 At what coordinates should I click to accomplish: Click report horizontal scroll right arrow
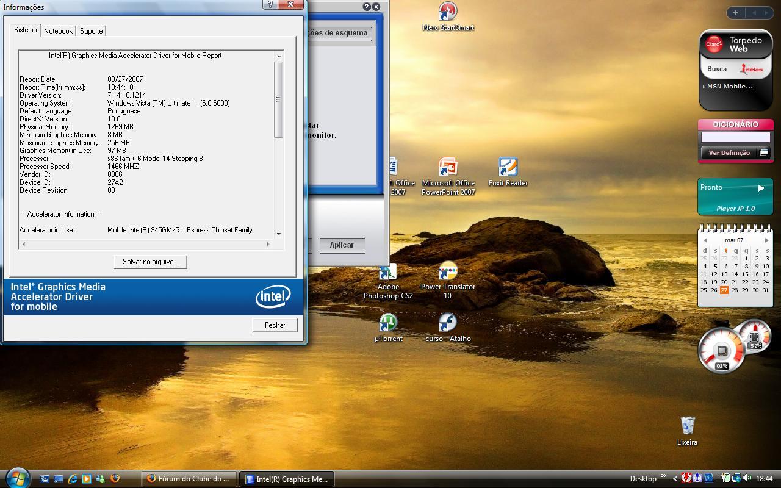(268, 244)
